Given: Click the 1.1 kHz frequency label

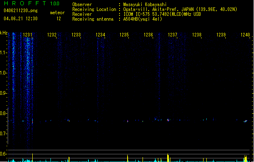Looking at the screenshot, I should 3,53.
